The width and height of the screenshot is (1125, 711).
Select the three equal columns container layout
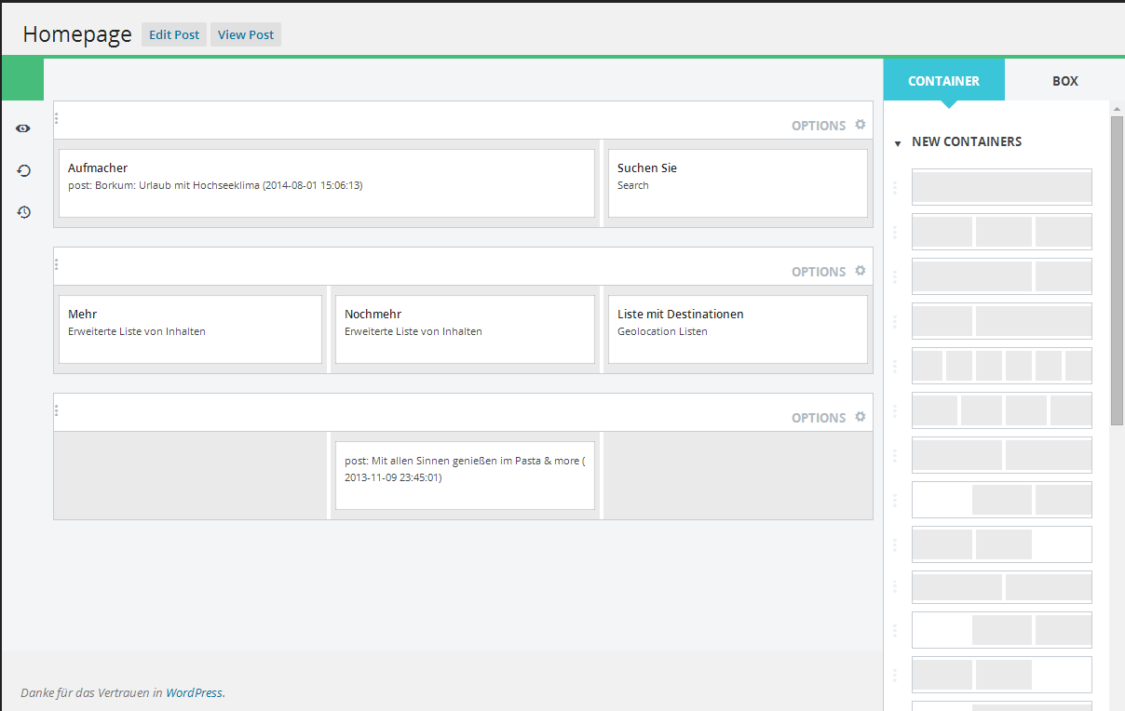1002,232
